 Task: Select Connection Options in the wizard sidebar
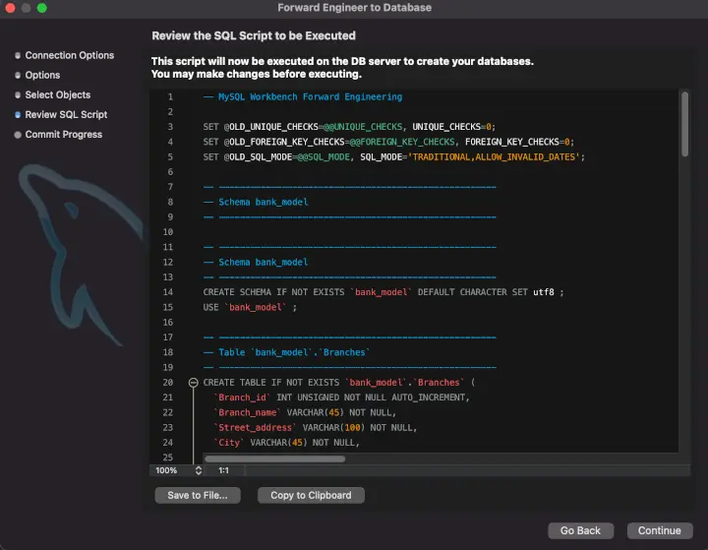tap(69, 56)
